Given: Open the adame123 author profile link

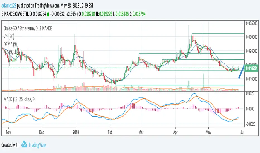Looking at the screenshot, I should (x=9, y=6).
